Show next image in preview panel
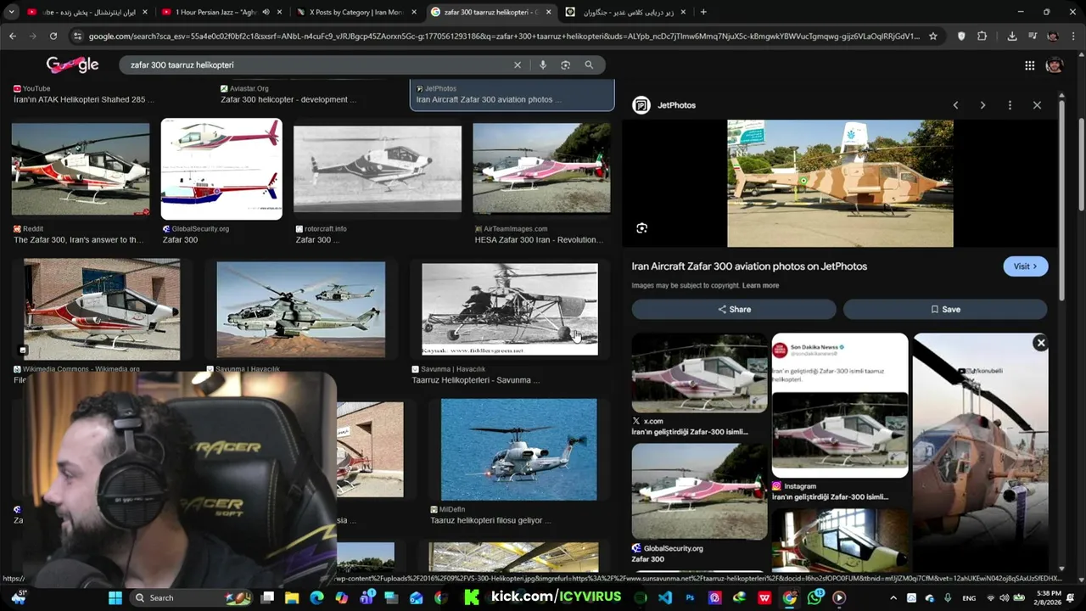1086x611 pixels. (x=982, y=105)
